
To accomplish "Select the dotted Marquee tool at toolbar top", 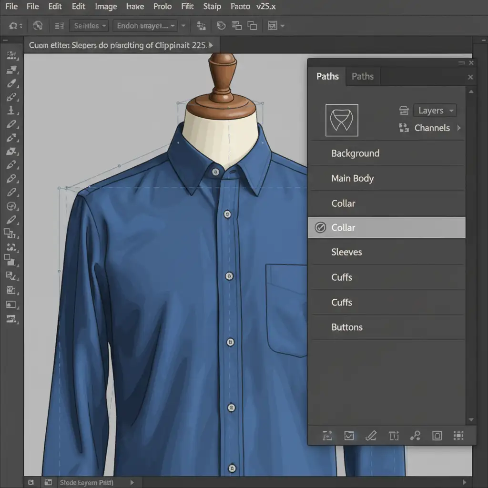I will (11, 56).
